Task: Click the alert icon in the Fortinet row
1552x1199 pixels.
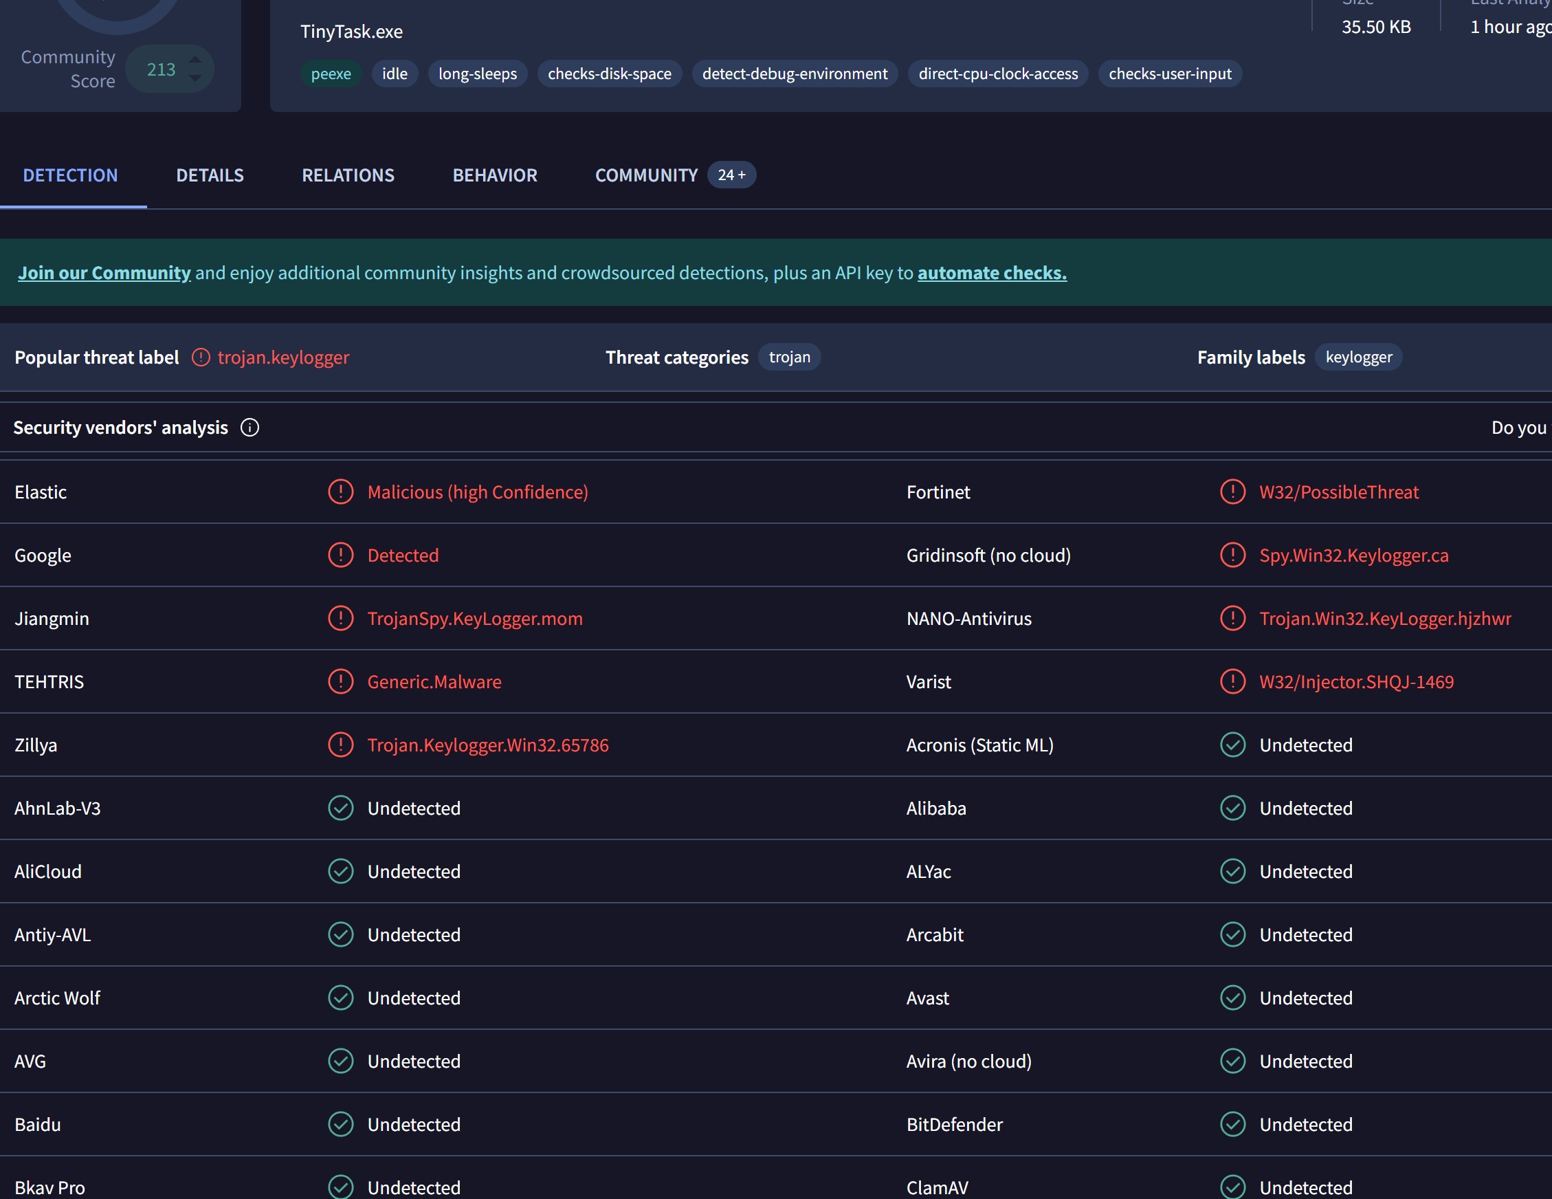Action: 1233,492
